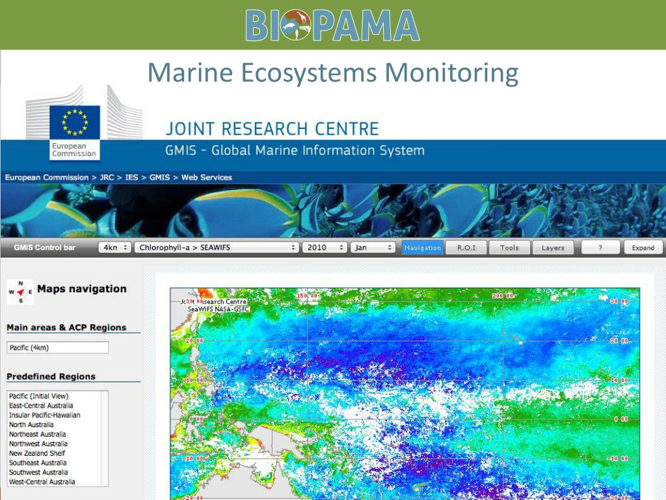Select Insular Pacific-Hawaiian region
This screenshot has width=666, height=500.
click(45, 415)
